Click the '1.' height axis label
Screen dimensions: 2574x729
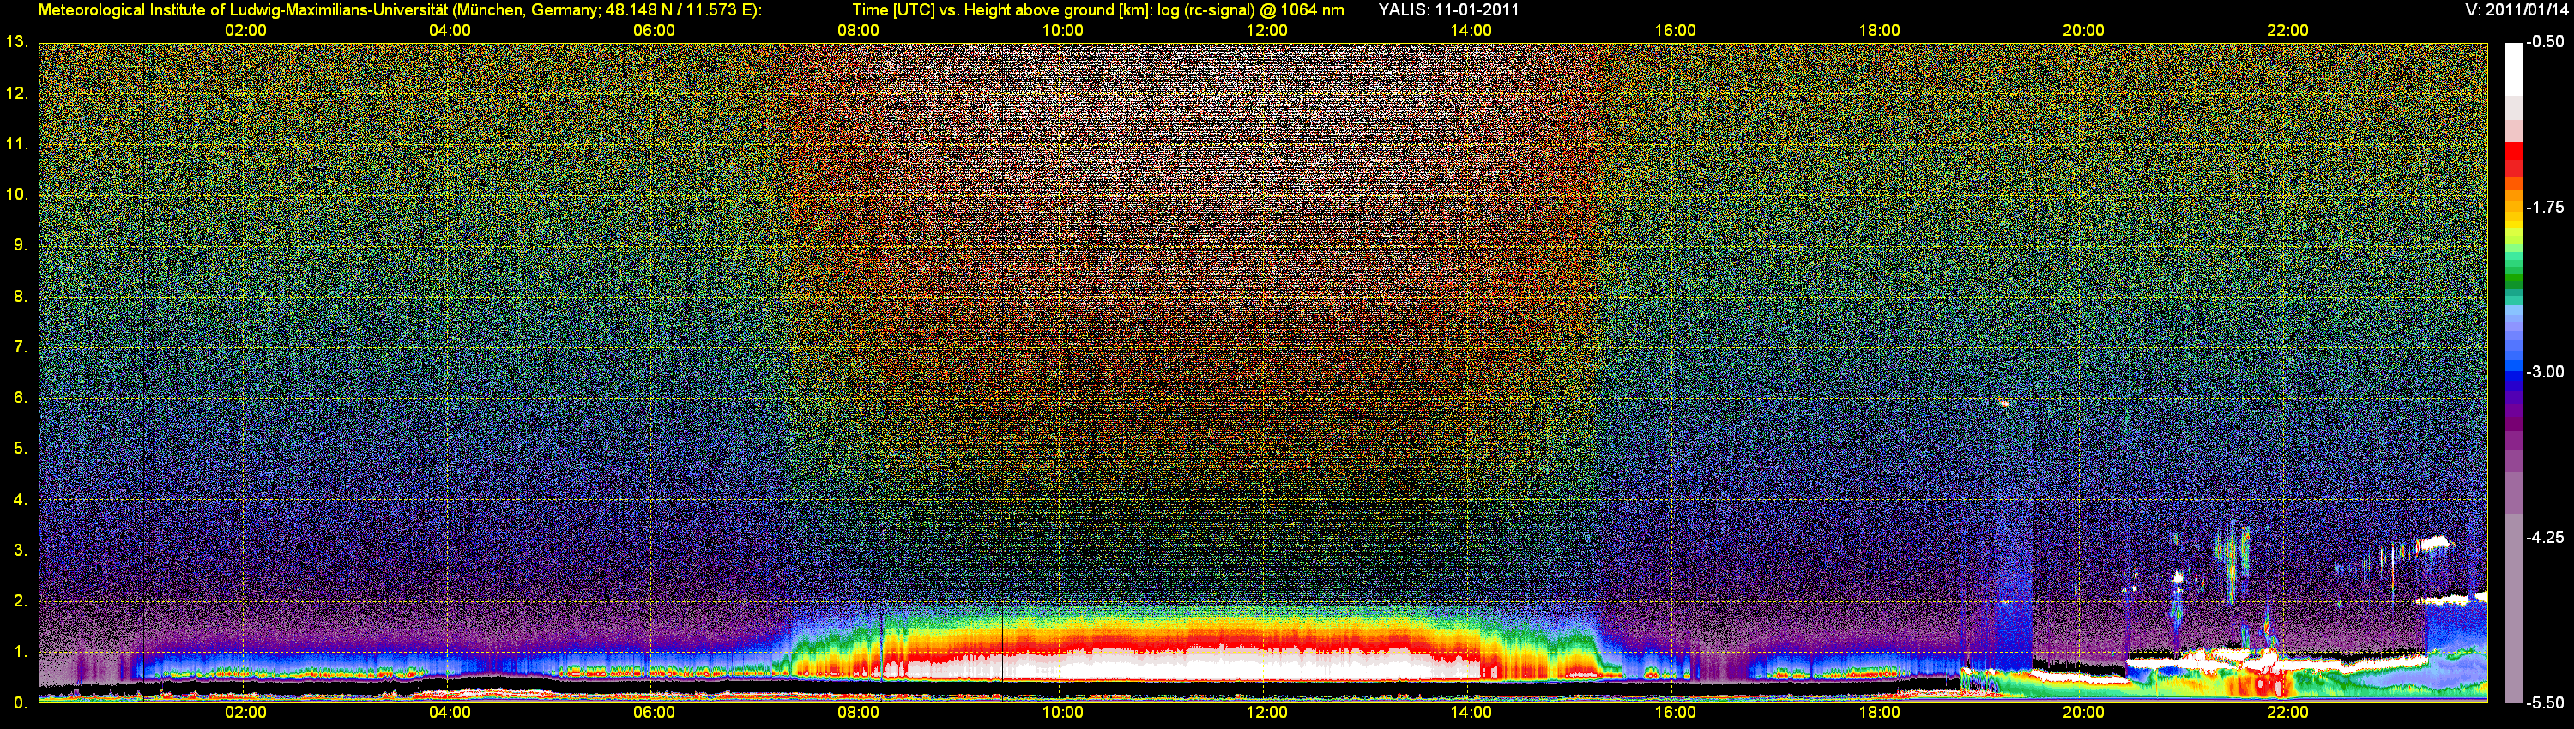click(20, 652)
